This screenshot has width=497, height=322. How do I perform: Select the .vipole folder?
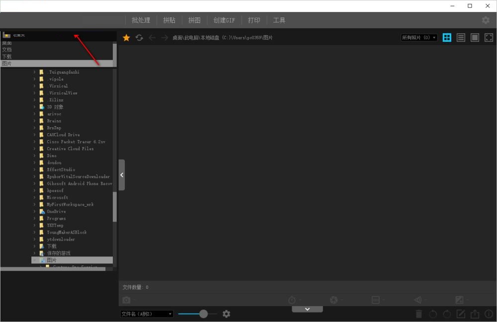tap(56, 79)
